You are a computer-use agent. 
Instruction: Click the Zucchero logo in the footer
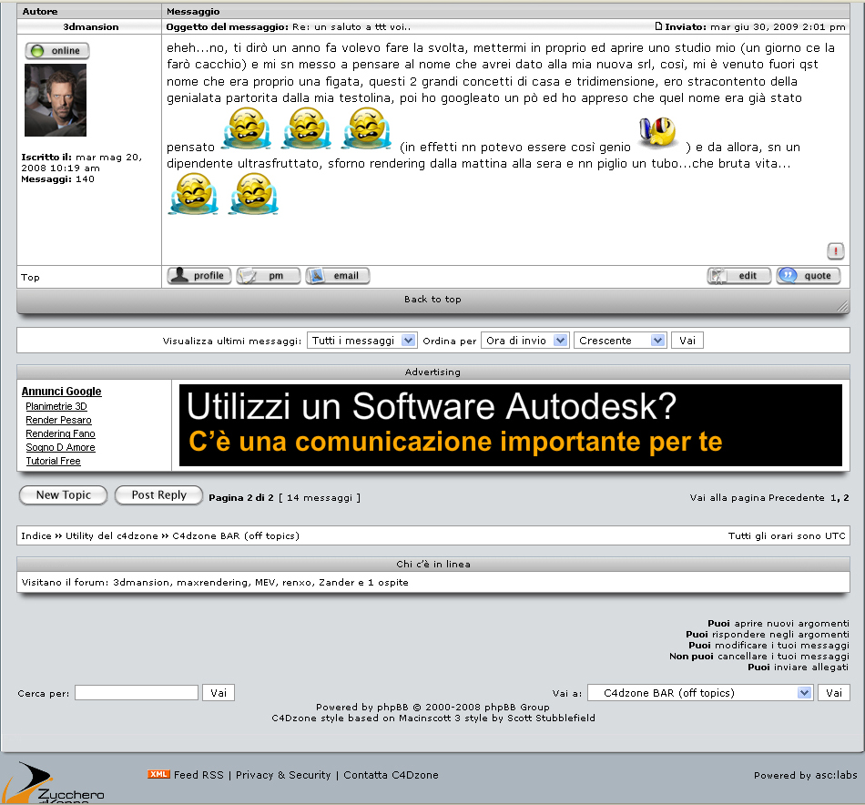(53, 783)
